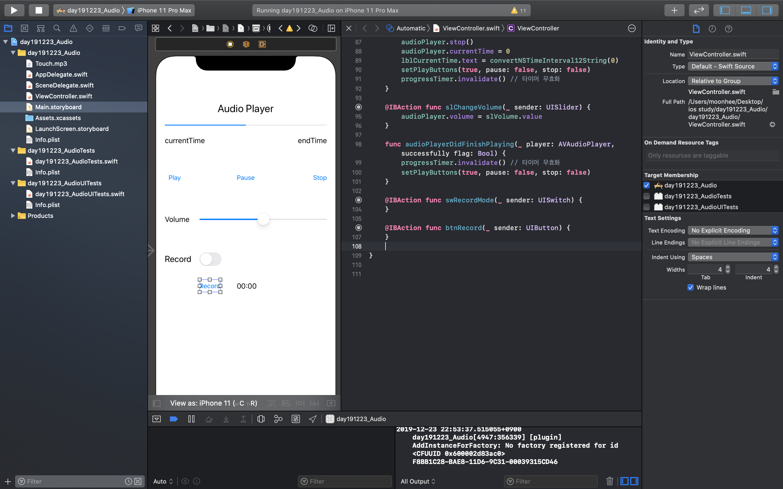The width and height of the screenshot is (783, 489).
Task: Click the Stop running app button
Action: coord(39,10)
